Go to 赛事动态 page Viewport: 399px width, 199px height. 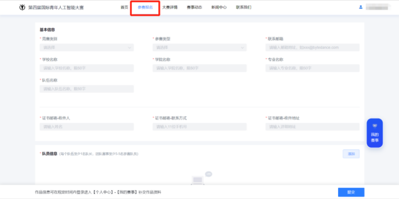[x=194, y=8]
